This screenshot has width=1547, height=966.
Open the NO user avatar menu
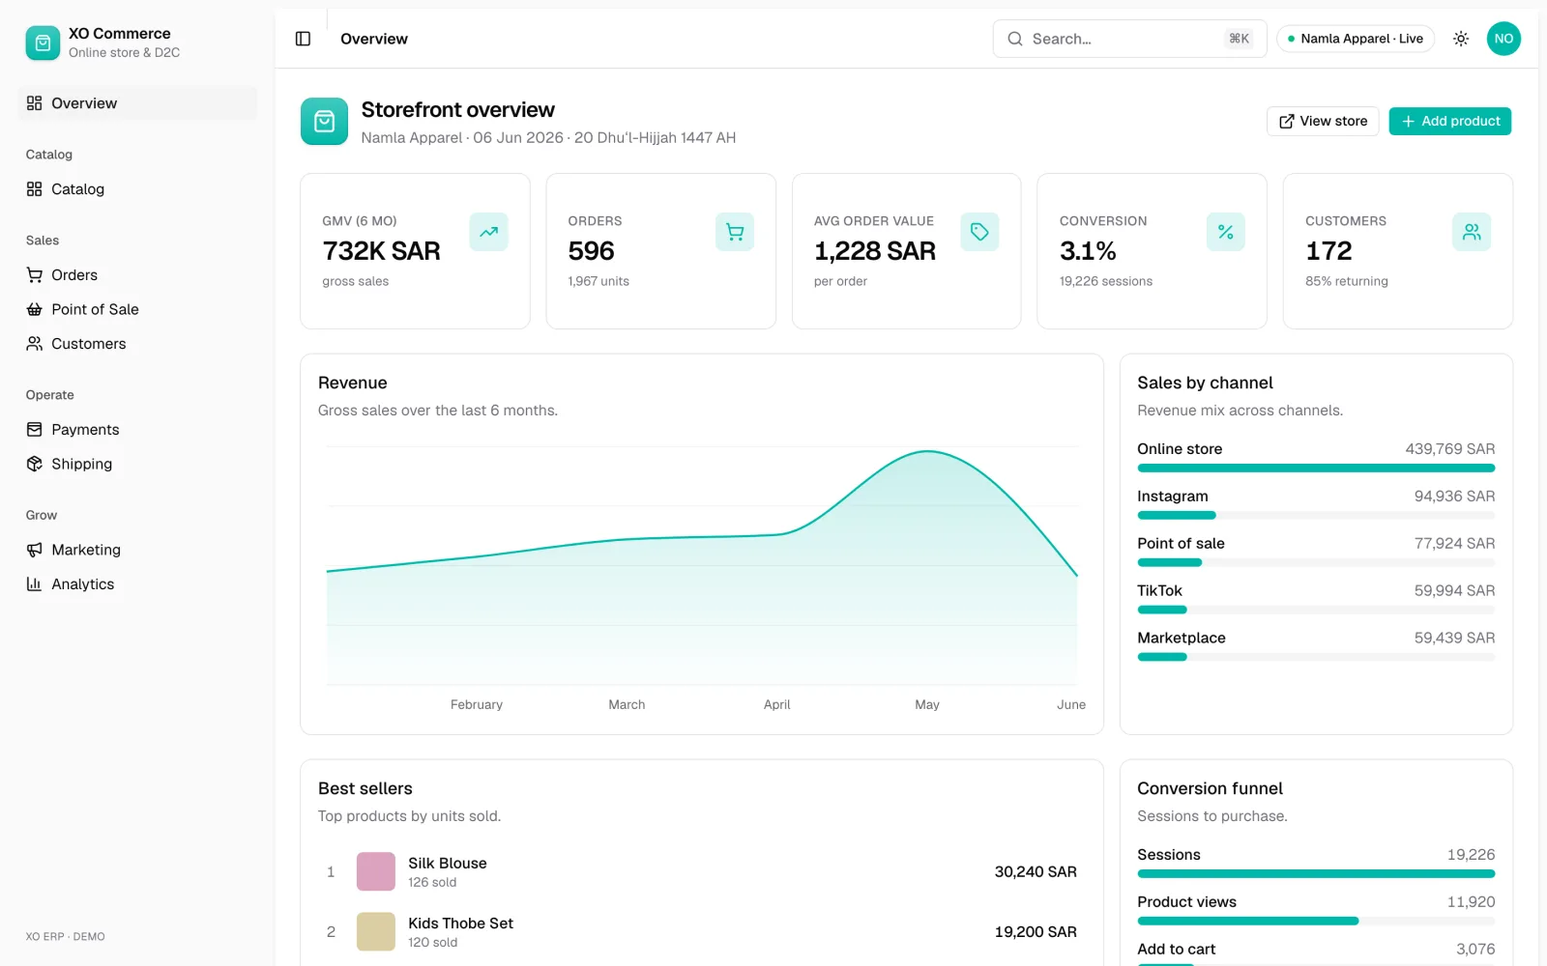click(1503, 39)
